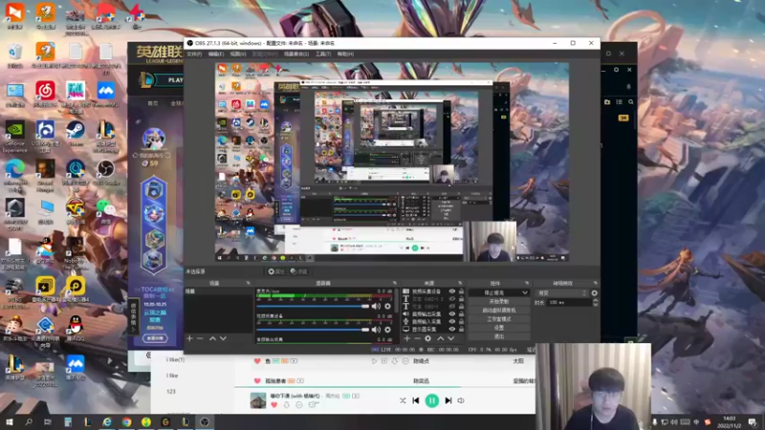Open 编辑(E) menu in OBS
Viewport: 765px width, 430px height.
click(216, 54)
